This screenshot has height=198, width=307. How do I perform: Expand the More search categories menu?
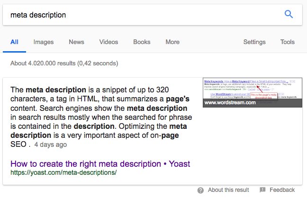(x=172, y=42)
